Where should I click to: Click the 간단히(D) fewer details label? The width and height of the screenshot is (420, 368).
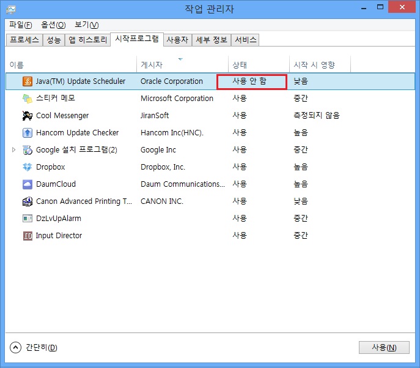coord(41,348)
